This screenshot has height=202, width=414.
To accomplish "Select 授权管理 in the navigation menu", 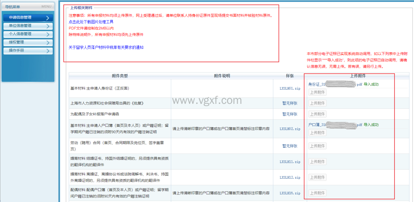I will click(x=17, y=42).
